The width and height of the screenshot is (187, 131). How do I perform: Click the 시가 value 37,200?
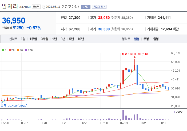click(x=74, y=29)
